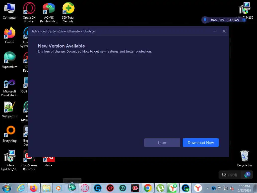
Task: Switch to the Updater window taskbar button
Action: pos(185,188)
